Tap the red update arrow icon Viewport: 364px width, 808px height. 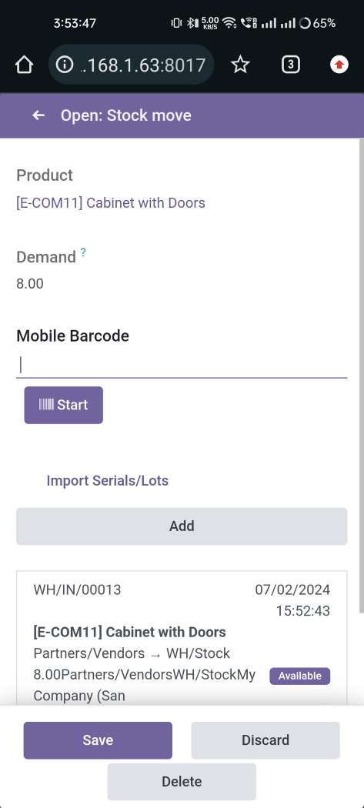(339, 65)
